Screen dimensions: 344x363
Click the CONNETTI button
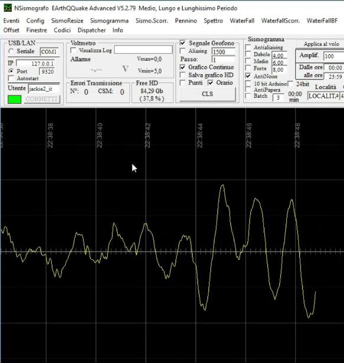(42, 99)
